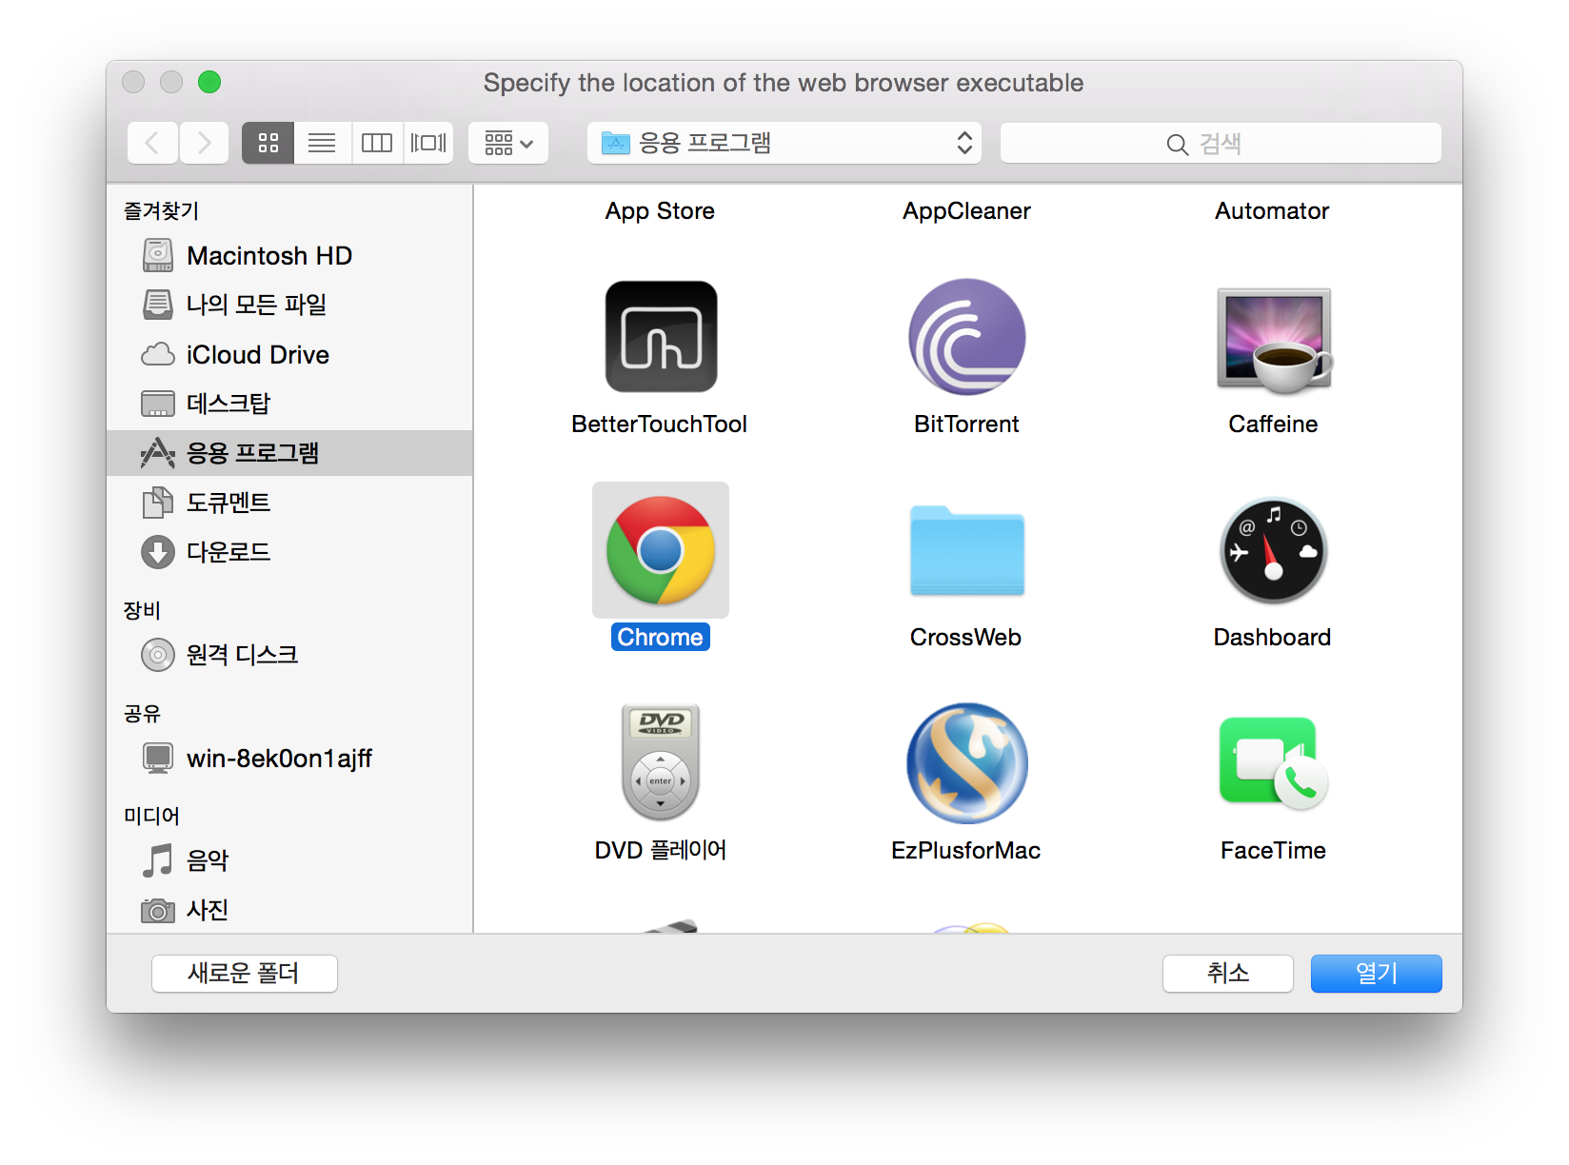Click the 나의 모든 파일 tray icon
Viewport: 1569px width, 1165px height.
pos(158,305)
